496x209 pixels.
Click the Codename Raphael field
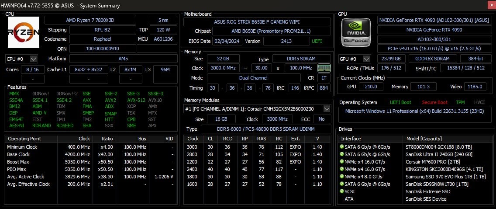pyautogui.click(x=103, y=39)
